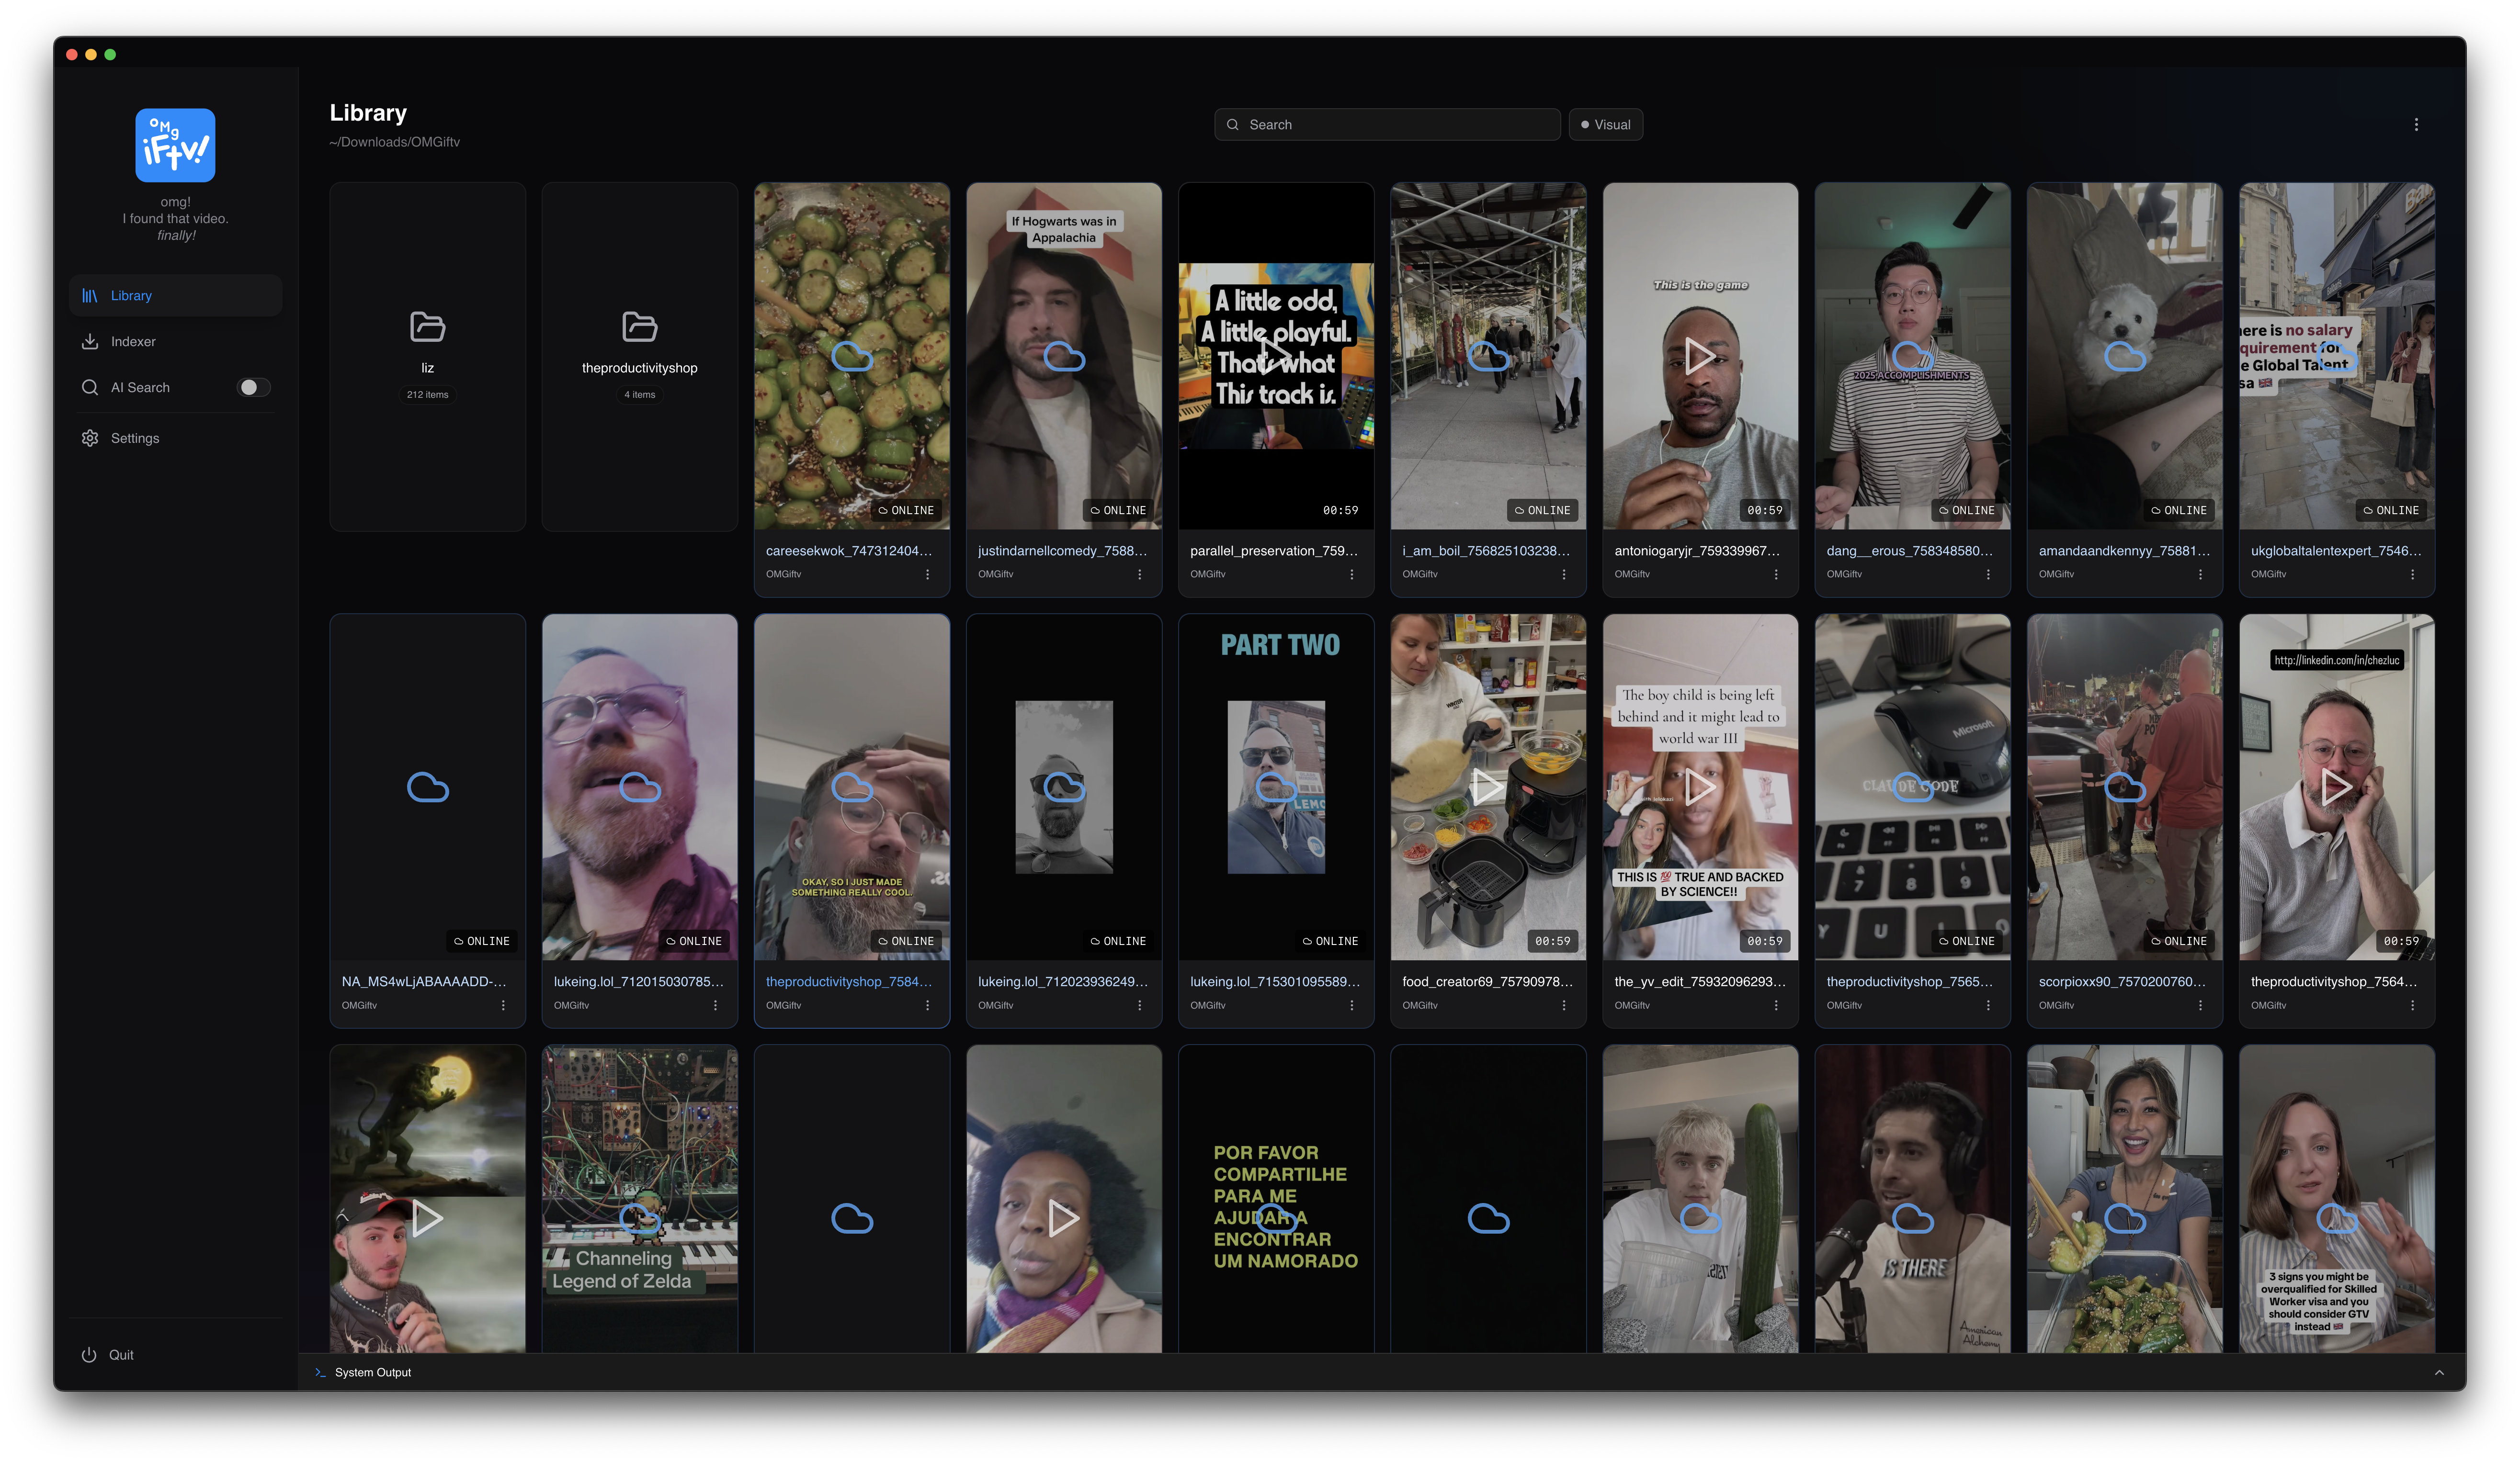The image size is (2520, 1462).
Task: Open the Settings section
Action: click(134, 439)
